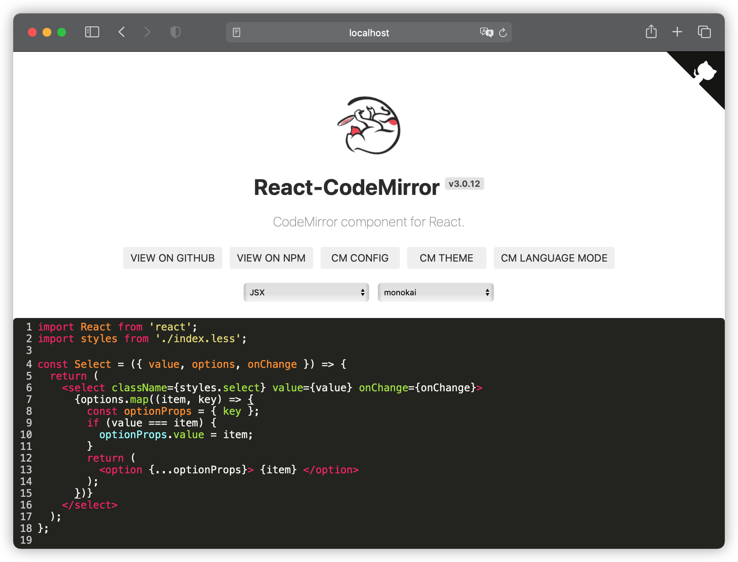Click line number 19 in gutter
The height and width of the screenshot is (562, 738).
pos(26,540)
